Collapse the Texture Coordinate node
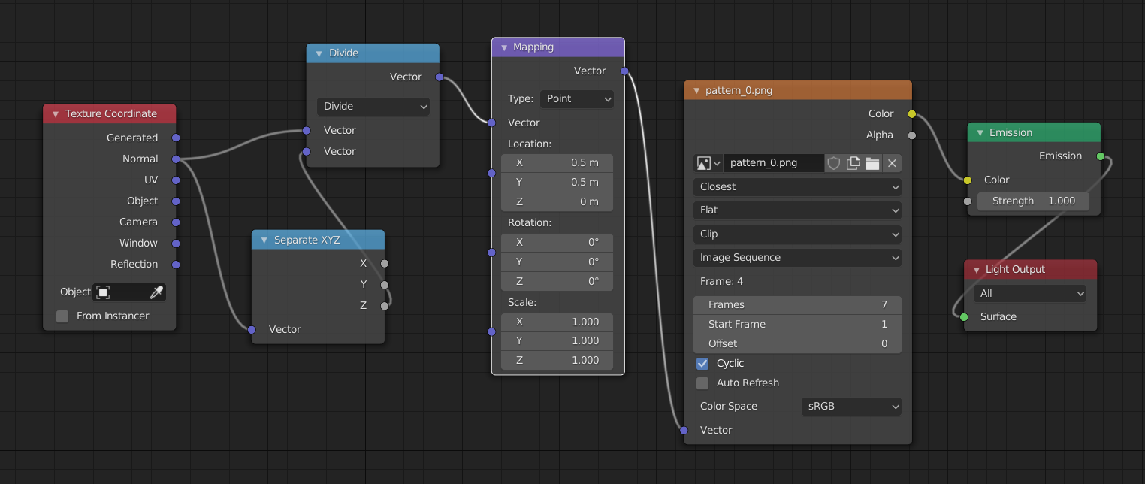Screen dimensions: 1145x484 pos(56,114)
